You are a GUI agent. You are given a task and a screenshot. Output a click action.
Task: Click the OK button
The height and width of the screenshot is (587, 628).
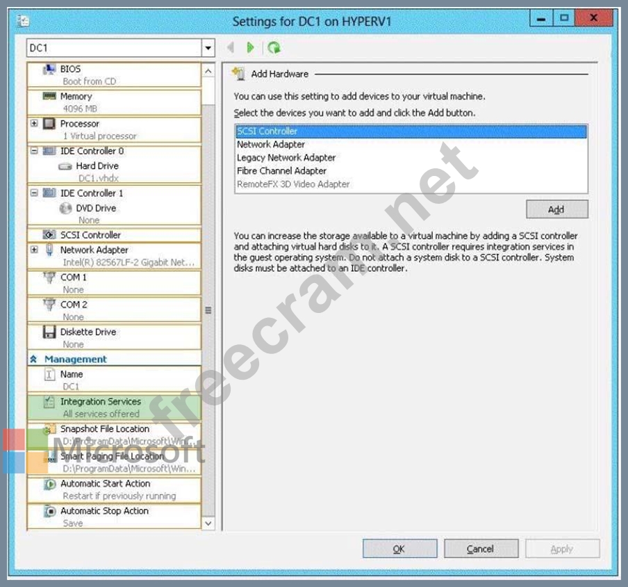pyautogui.click(x=399, y=549)
